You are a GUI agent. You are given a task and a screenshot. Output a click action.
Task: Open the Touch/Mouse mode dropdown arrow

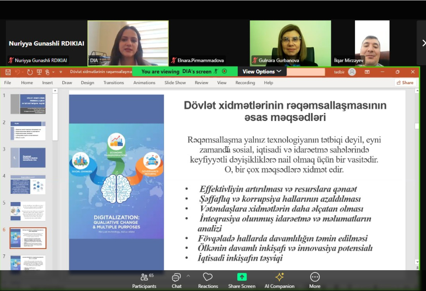click(x=53, y=72)
